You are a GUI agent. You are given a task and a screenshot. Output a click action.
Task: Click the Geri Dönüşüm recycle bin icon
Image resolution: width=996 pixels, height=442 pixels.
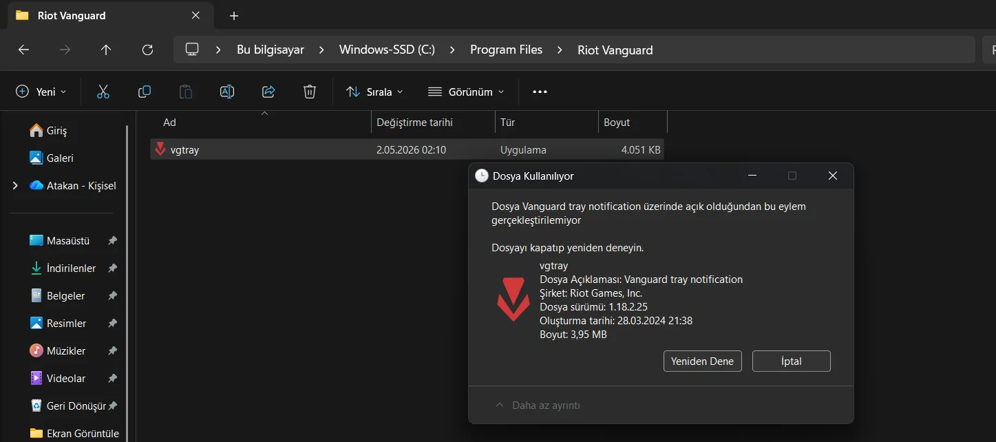(x=36, y=406)
